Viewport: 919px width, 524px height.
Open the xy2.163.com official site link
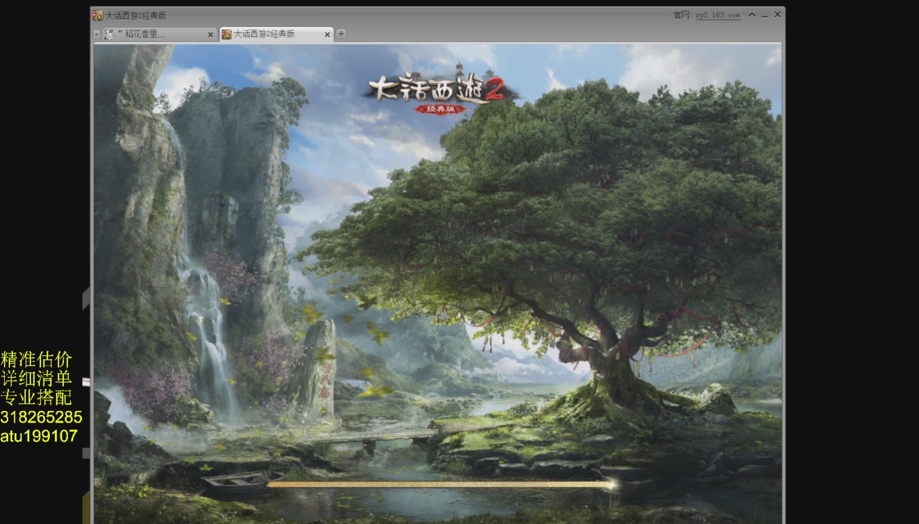coord(718,15)
